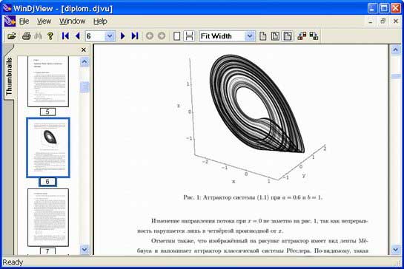Viewport: 404px width, 269px height.
Task: Click the page 6 number label
Action: point(47,182)
